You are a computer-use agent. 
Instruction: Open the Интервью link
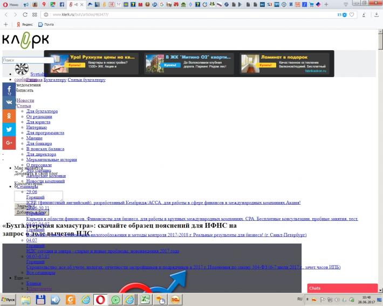[37, 127]
